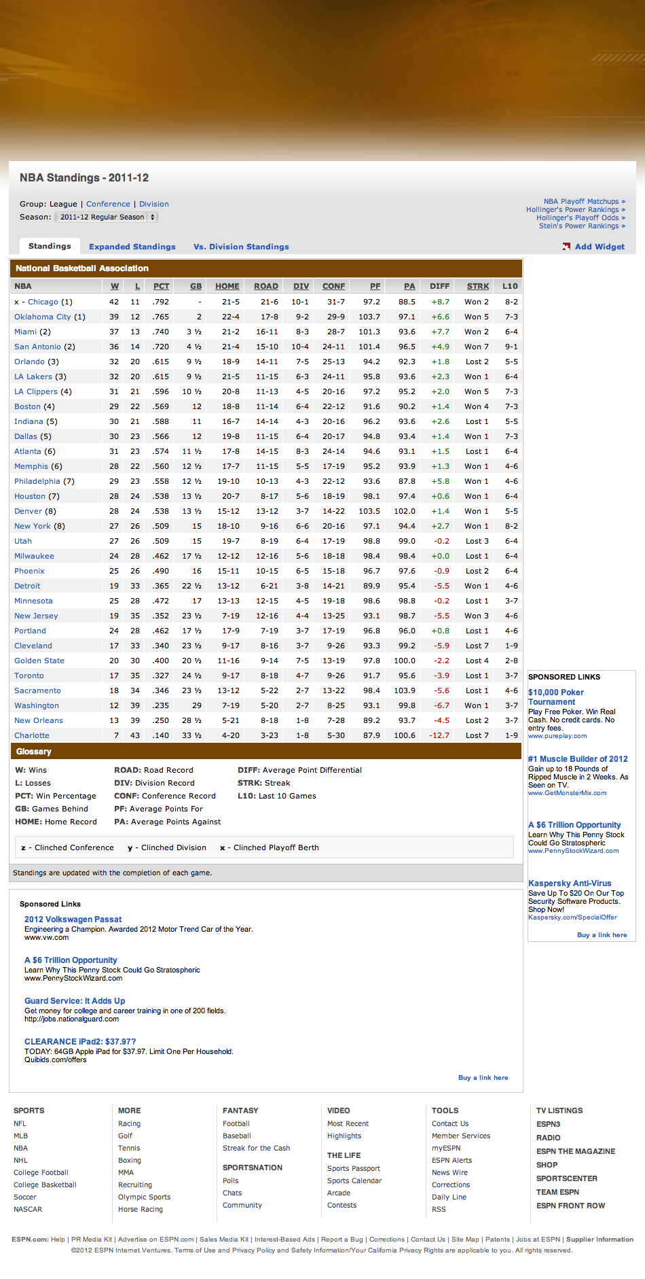Click the Golden State team link

39,661
